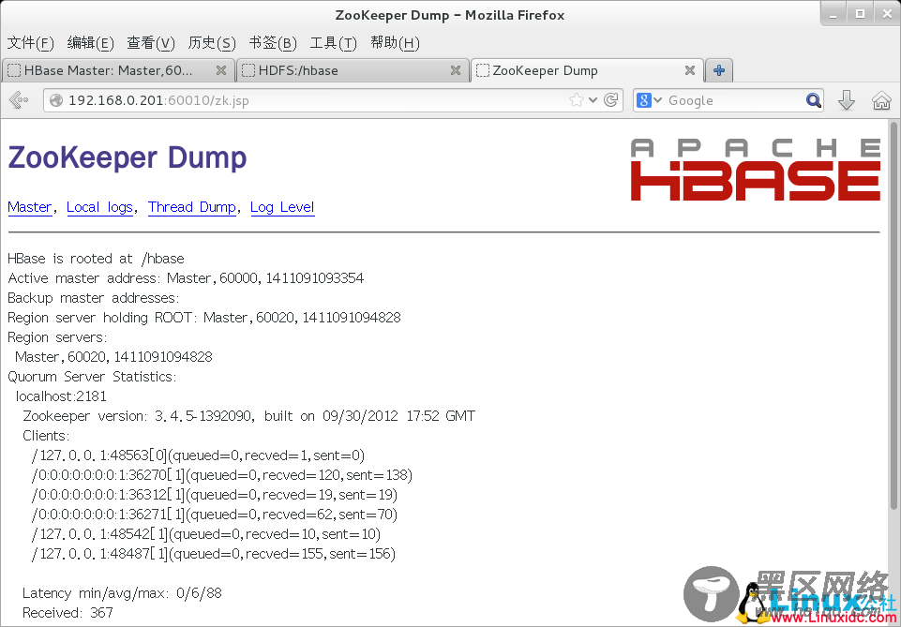The width and height of the screenshot is (901, 627).
Task: Click the 'Received: 367' line
Action: pyautogui.click(x=68, y=613)
